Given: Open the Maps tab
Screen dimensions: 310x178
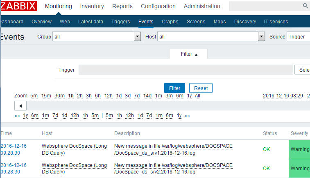Looking at the screenshot, I should [219, 22].
